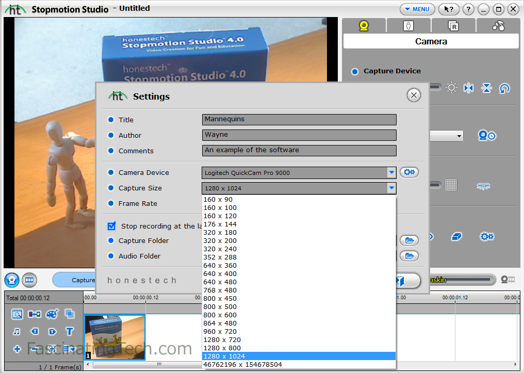Click the left-pointing arrow marker tool
Image resolution: width=524 pixels, height=373 pixels.
tap(35, 331)
